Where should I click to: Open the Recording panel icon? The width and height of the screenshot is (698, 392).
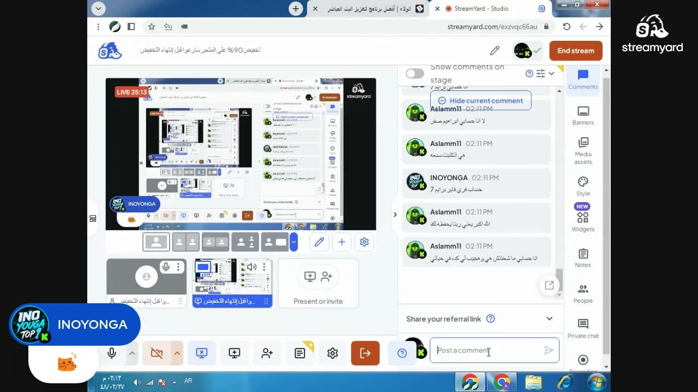click(x=583, y=360)
